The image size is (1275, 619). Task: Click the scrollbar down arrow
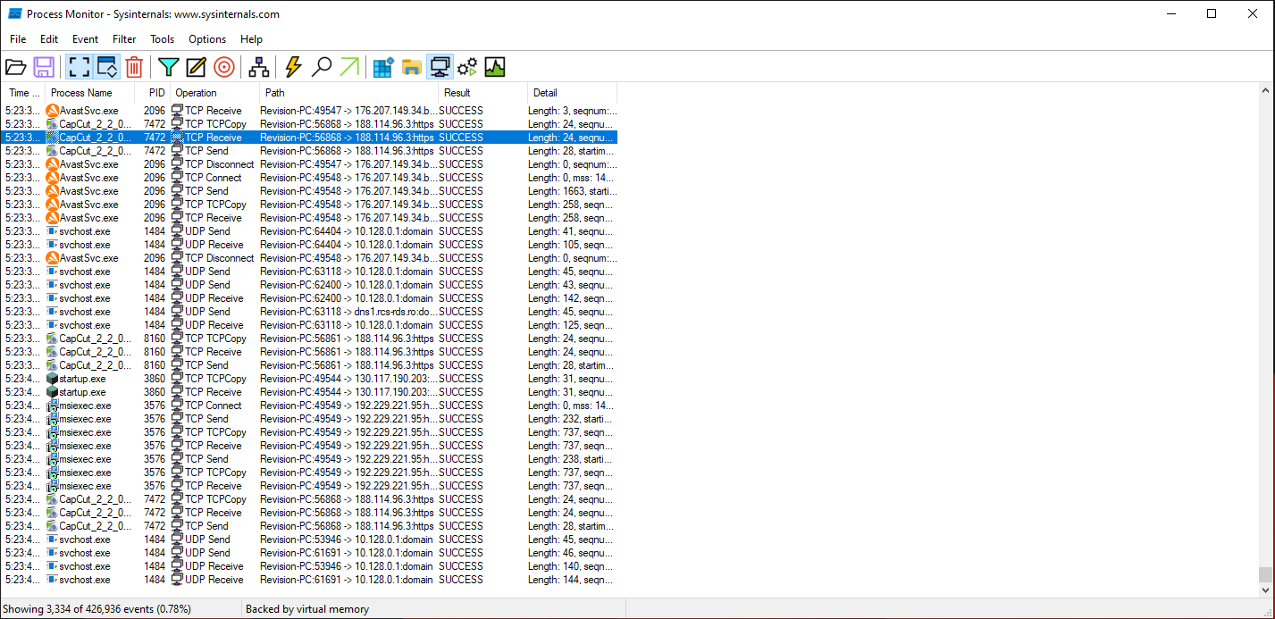[1265, 590]
